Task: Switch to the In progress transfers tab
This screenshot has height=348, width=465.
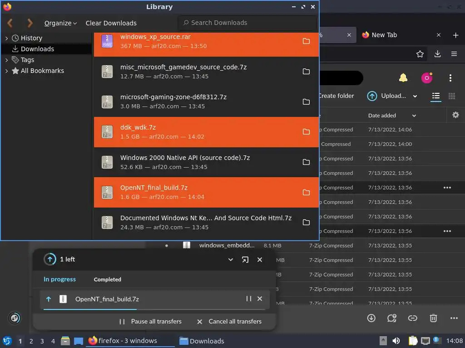Action: point(59,279)
